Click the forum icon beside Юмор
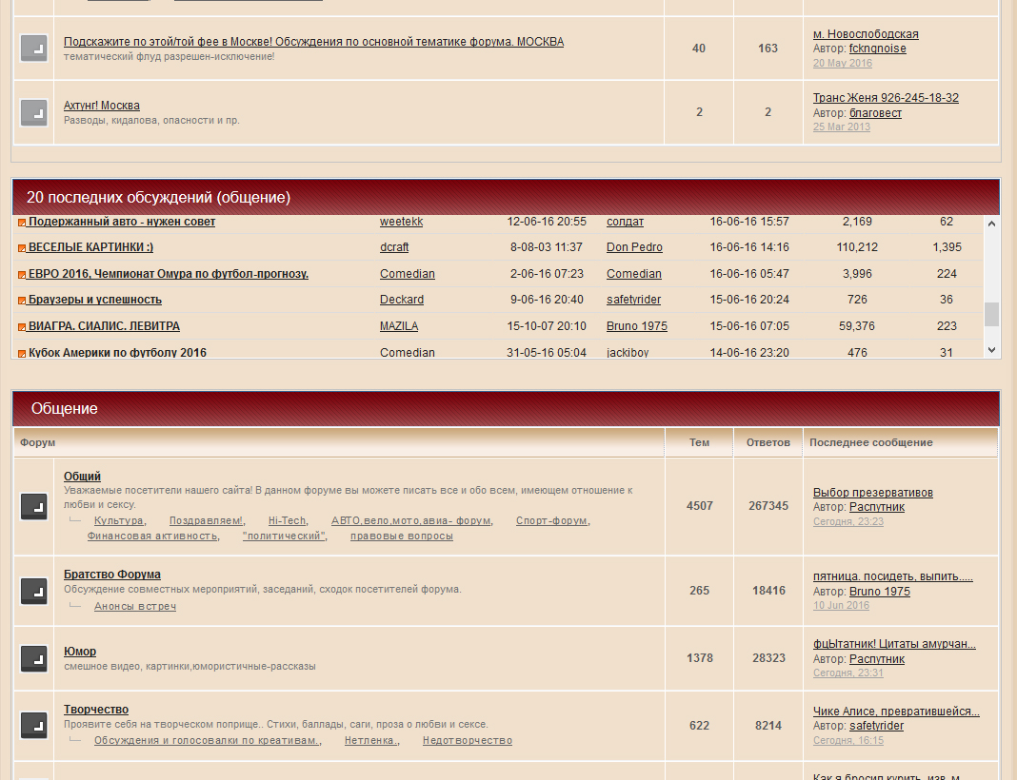The width and height of the screenshot is (1017, 780). pyautogui.click(x=34, y=658)
